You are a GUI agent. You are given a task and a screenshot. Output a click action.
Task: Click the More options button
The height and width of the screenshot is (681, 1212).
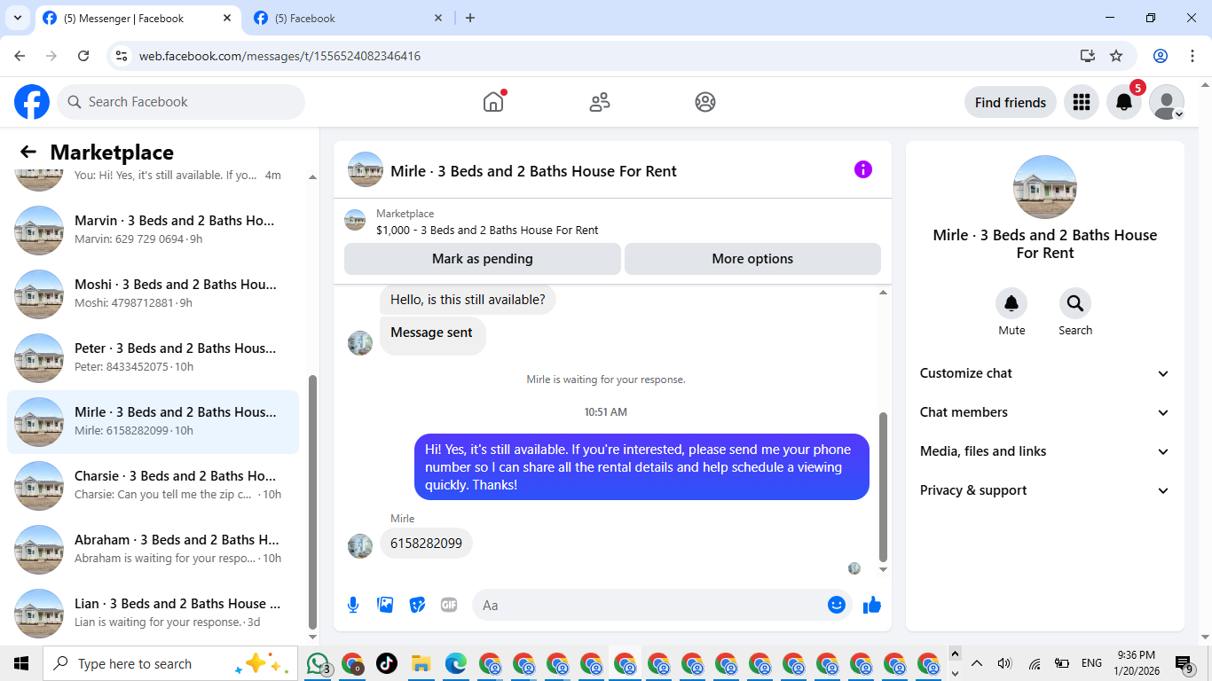(752, 259)
